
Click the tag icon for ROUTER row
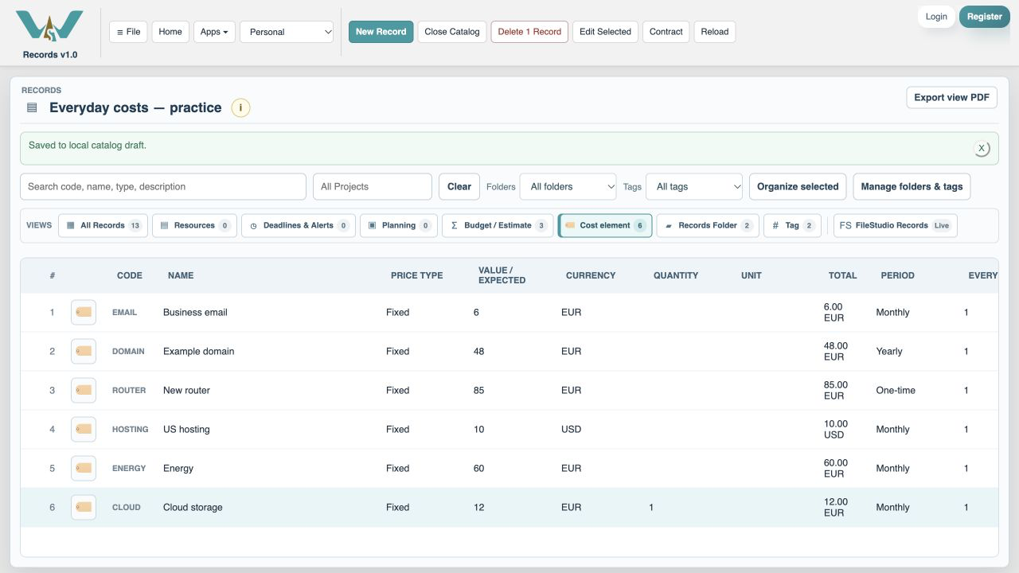pyautogui.click(x=84, y=391)
